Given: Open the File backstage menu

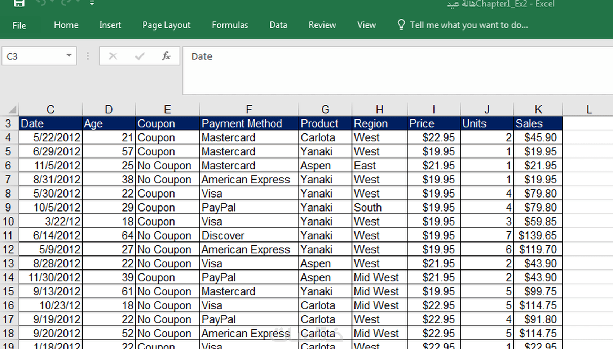Looking at the screenshot, I should (x=19, y=25).
